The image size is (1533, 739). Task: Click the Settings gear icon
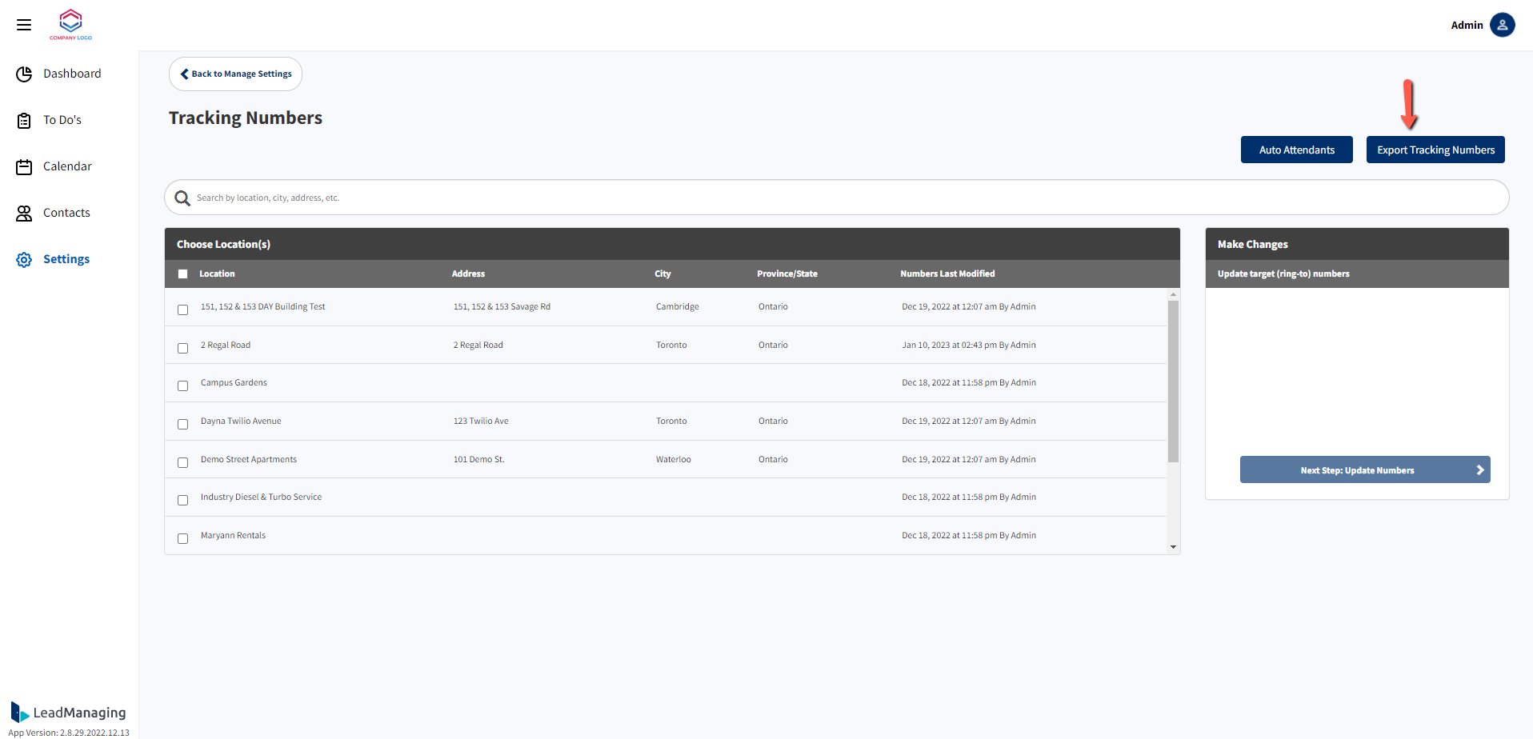(24, 260)
